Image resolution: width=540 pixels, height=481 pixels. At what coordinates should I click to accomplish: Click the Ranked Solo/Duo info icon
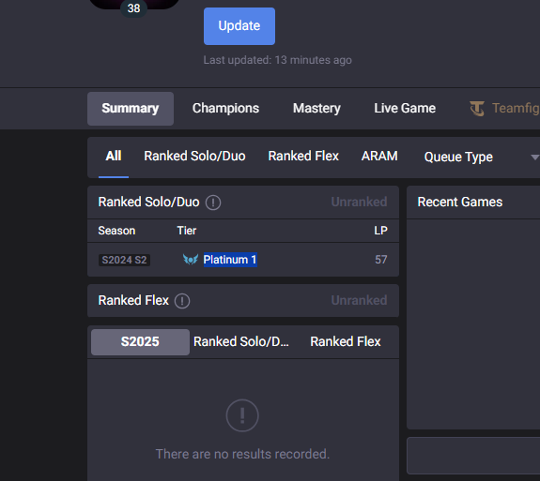213,203
